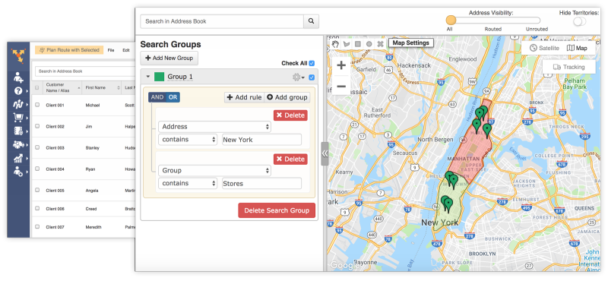Collapse the search panel with double-arrow handle
The image size is (608, 281).
click(x=325, y=153)
